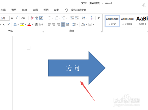Sort text A to Z icon
This screenshot has width=148, height=110.
point(92,18)
